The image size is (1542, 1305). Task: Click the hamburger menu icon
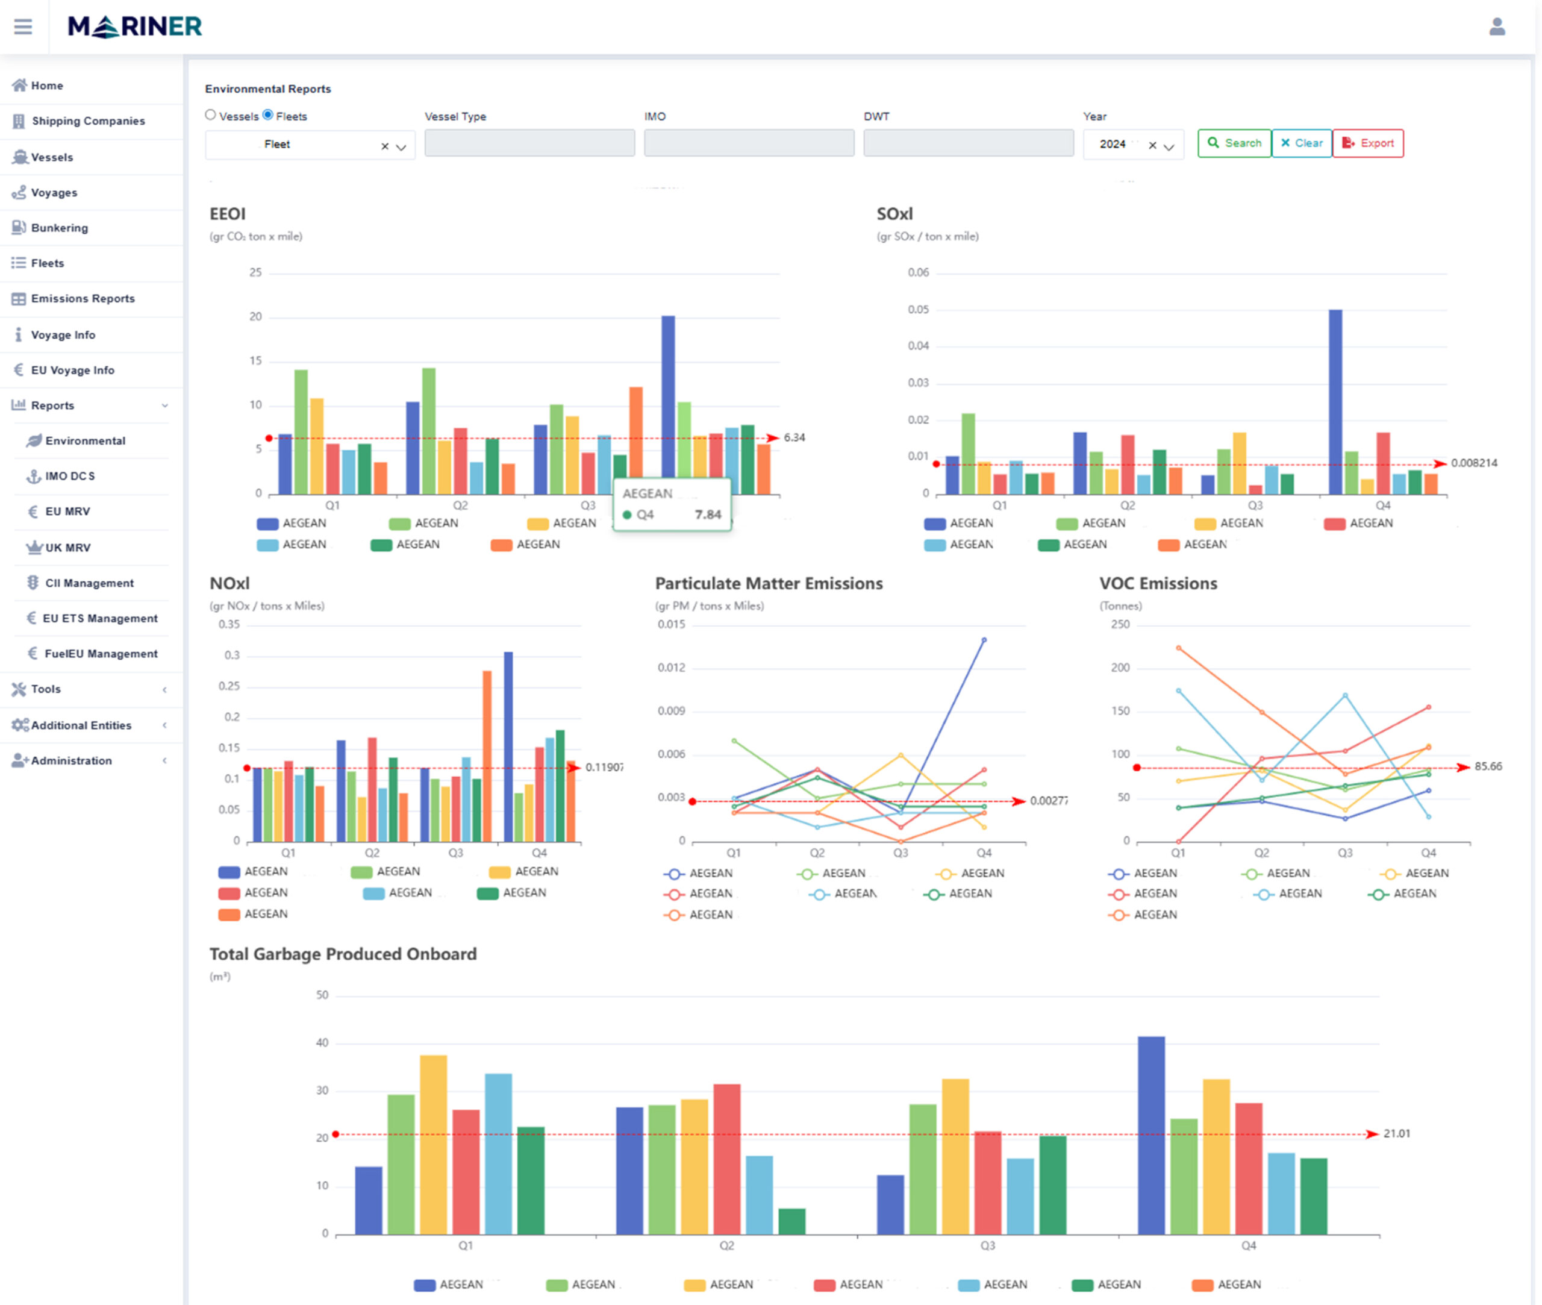pyautogui.click(x=23, y=27)
